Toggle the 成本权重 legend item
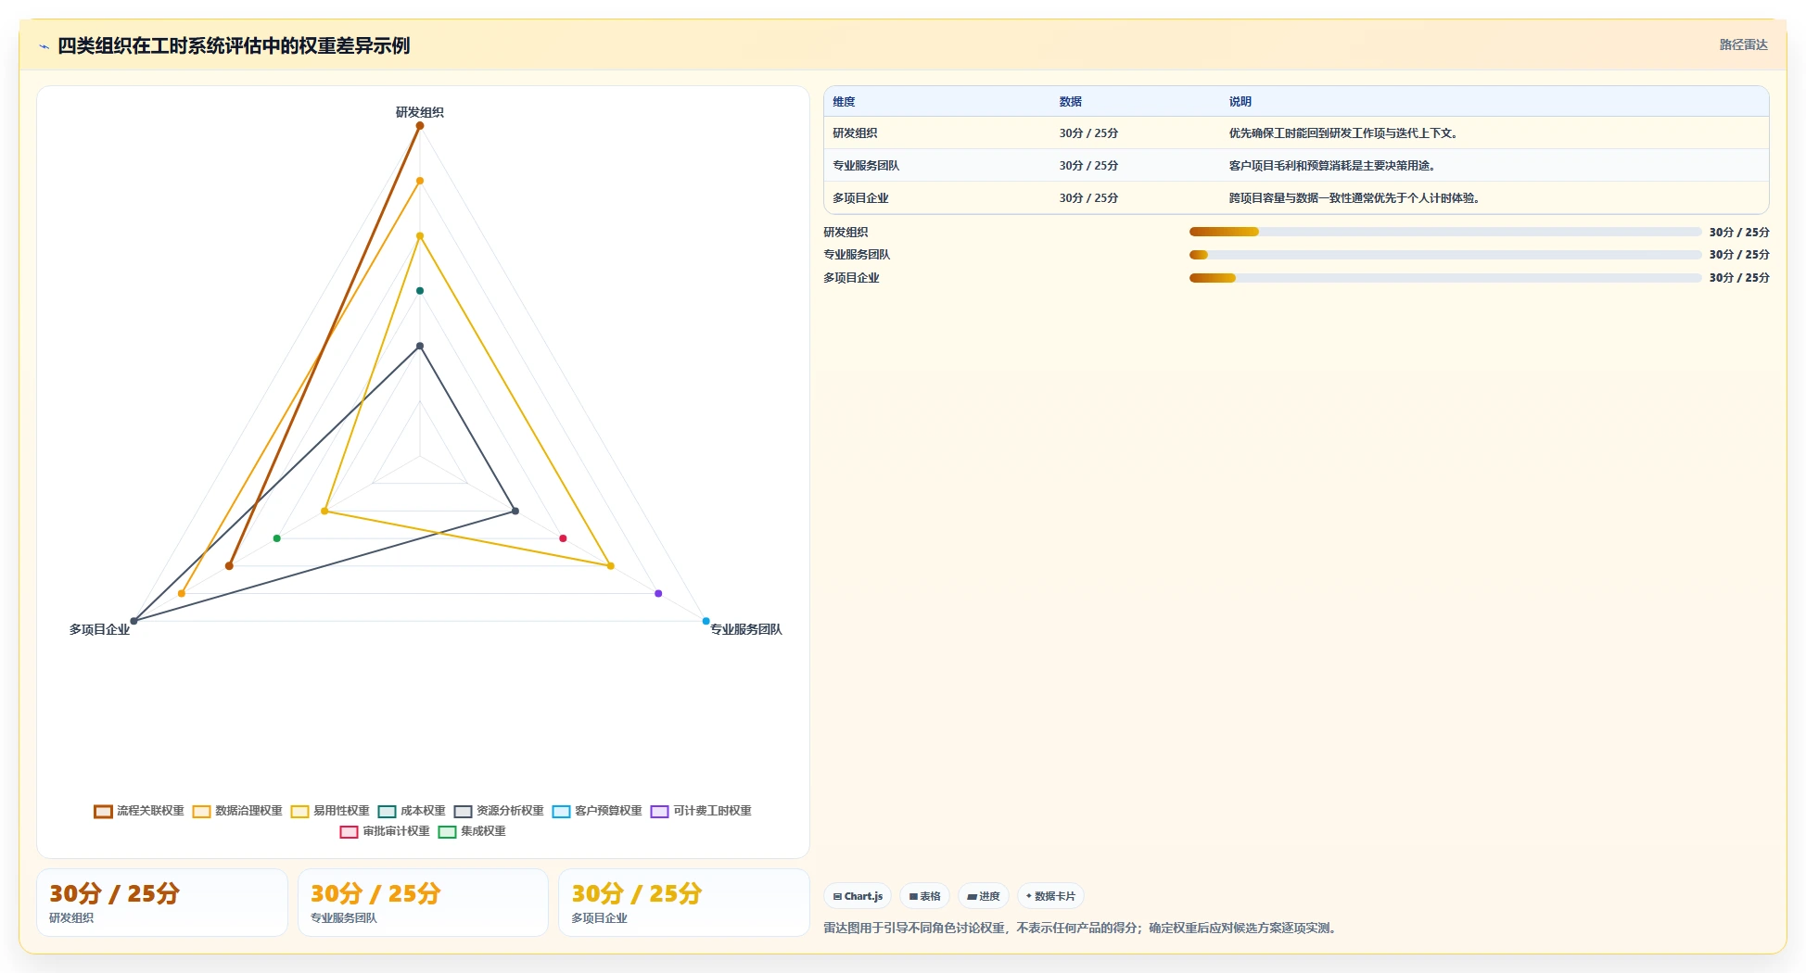The height and width of the screenshot is (973, 1806). (412, 811)
